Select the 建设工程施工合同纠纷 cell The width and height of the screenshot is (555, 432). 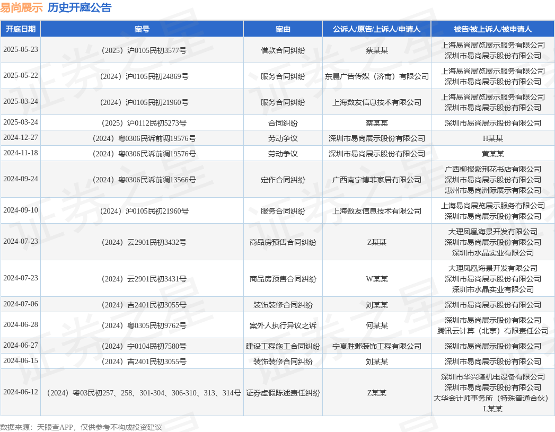click(x=283, y=346)
